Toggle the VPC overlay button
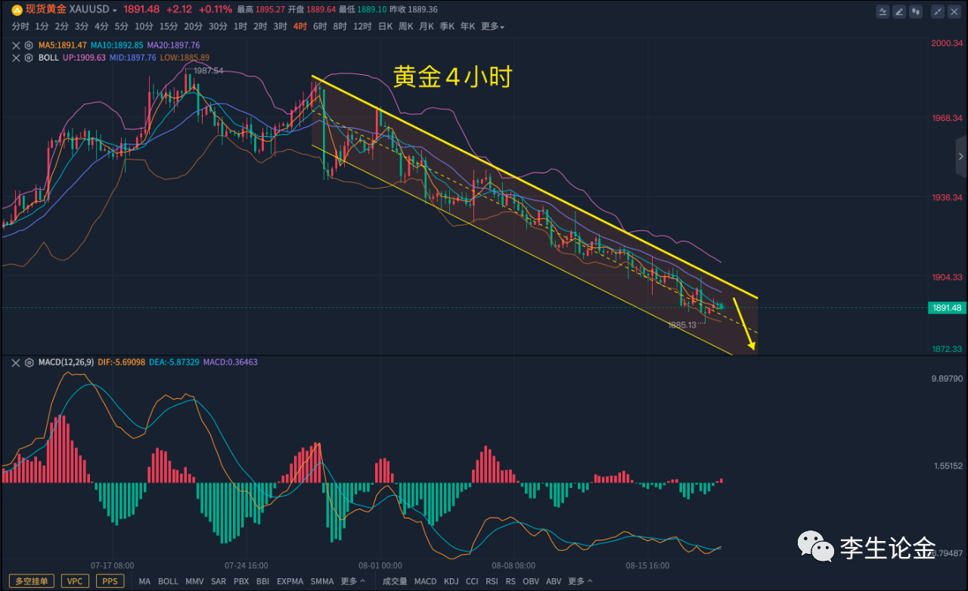 [75, 581]
